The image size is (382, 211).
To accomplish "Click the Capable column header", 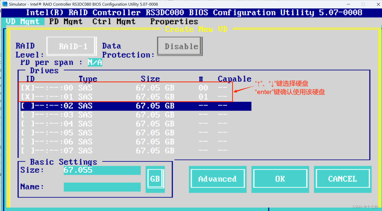I will tap(234, 79).
